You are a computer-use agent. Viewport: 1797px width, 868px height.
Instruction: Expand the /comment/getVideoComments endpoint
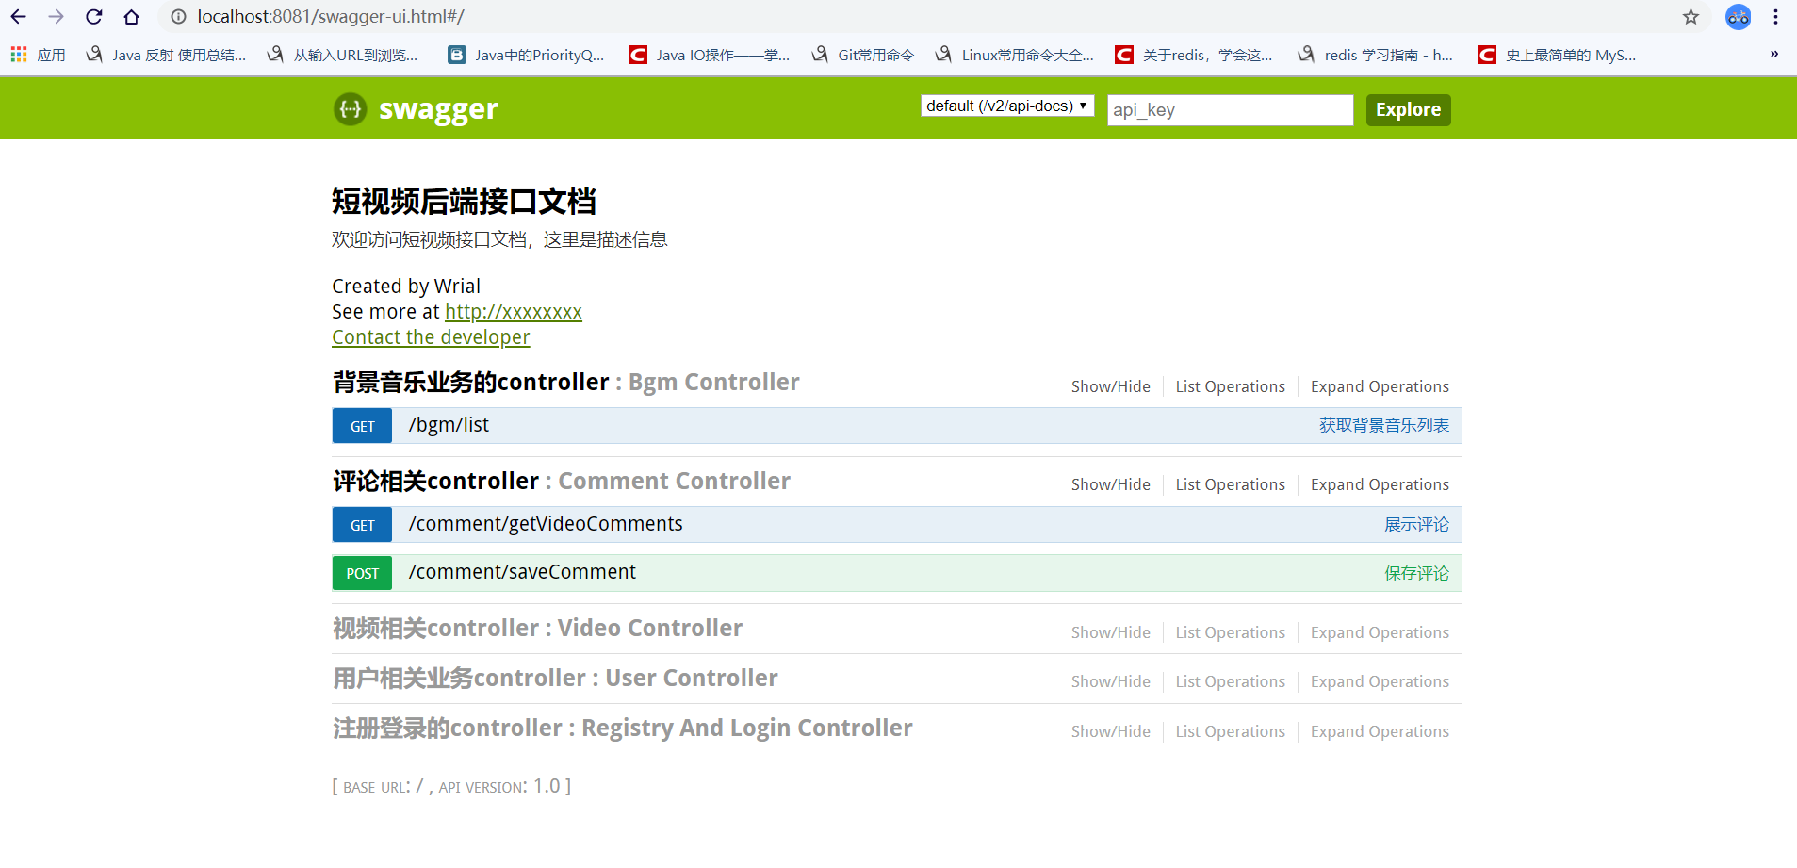coord(546,524)
